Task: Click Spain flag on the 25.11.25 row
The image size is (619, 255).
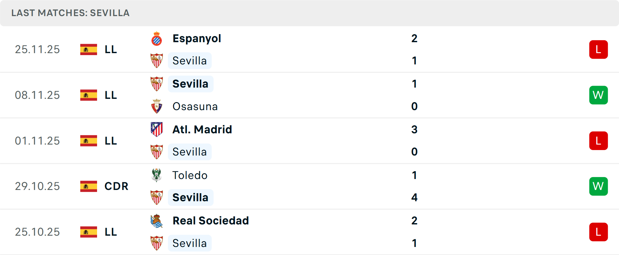Action: pyautogui.click(x=89, y=50)
